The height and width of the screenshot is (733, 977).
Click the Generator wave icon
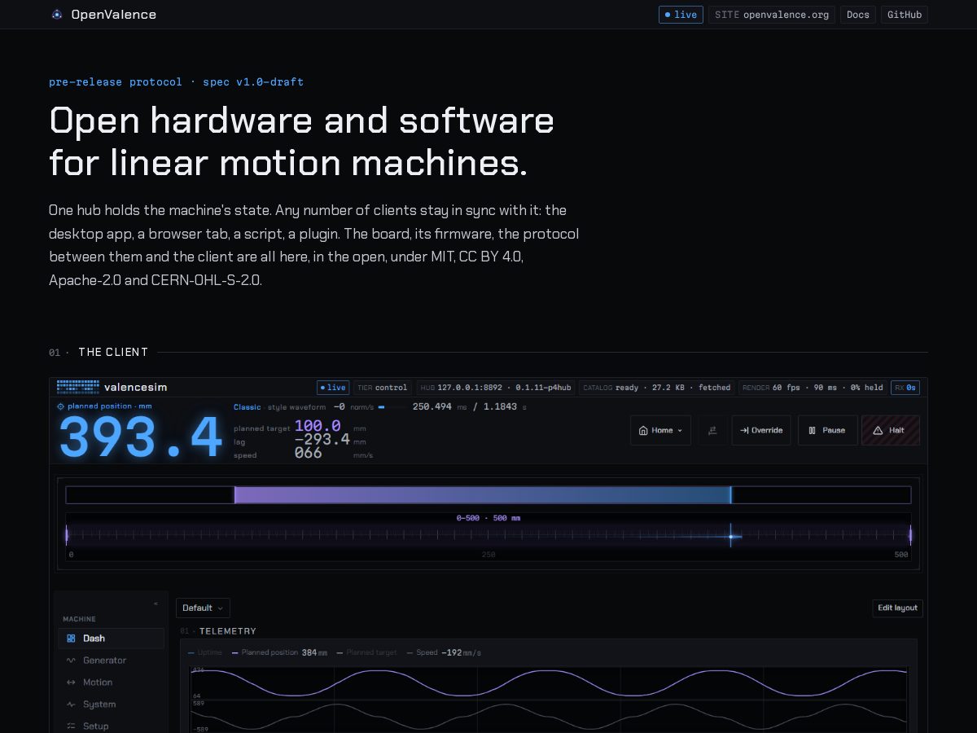(71, 661)
